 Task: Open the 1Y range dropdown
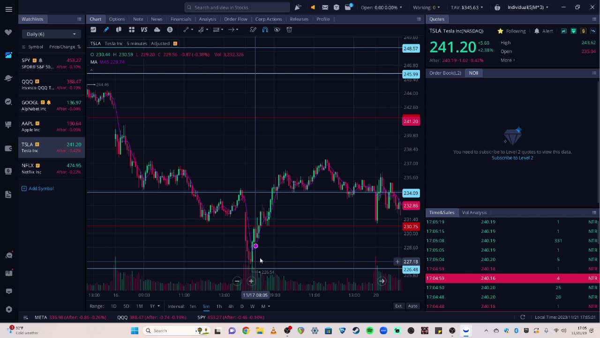tap(154, 306)
